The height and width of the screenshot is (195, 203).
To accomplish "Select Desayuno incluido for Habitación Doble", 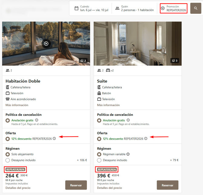I will (x=8, y=160).
